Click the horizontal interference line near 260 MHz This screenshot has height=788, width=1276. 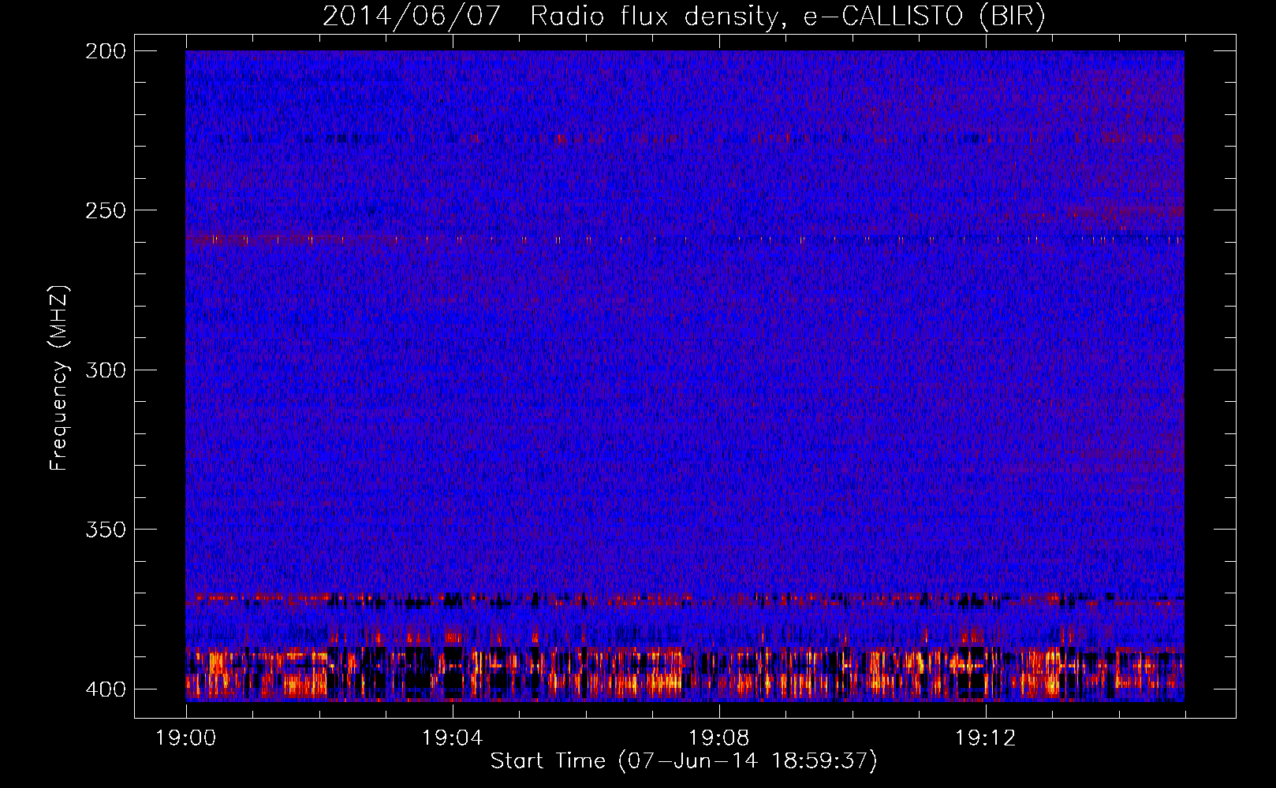click(x=685, y=238)
